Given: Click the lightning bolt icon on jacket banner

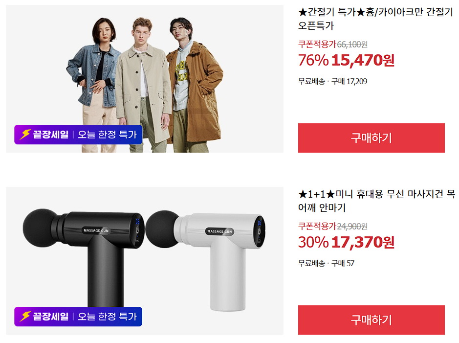Looking at the screenshot, I should tap(25, 135).
